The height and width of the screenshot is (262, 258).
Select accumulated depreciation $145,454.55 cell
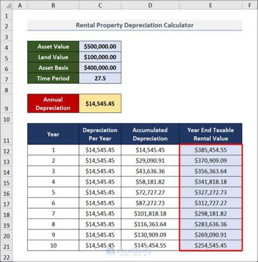coord(150,245)
